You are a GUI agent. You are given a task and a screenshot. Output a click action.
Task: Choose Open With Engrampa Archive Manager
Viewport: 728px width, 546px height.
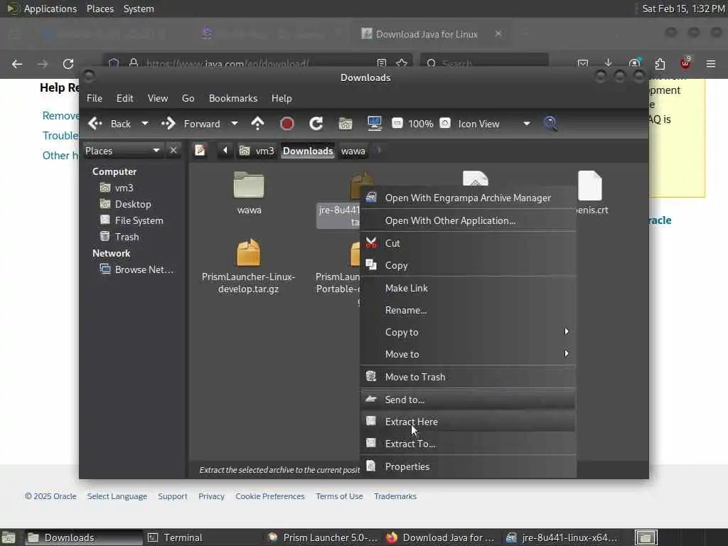click(468, 198)
